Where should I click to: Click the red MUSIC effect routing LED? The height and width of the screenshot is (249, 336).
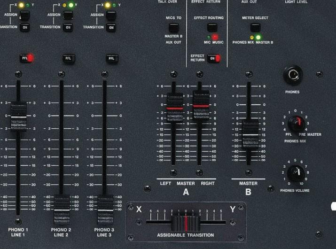pyautogui.click(x=215, y=37)
